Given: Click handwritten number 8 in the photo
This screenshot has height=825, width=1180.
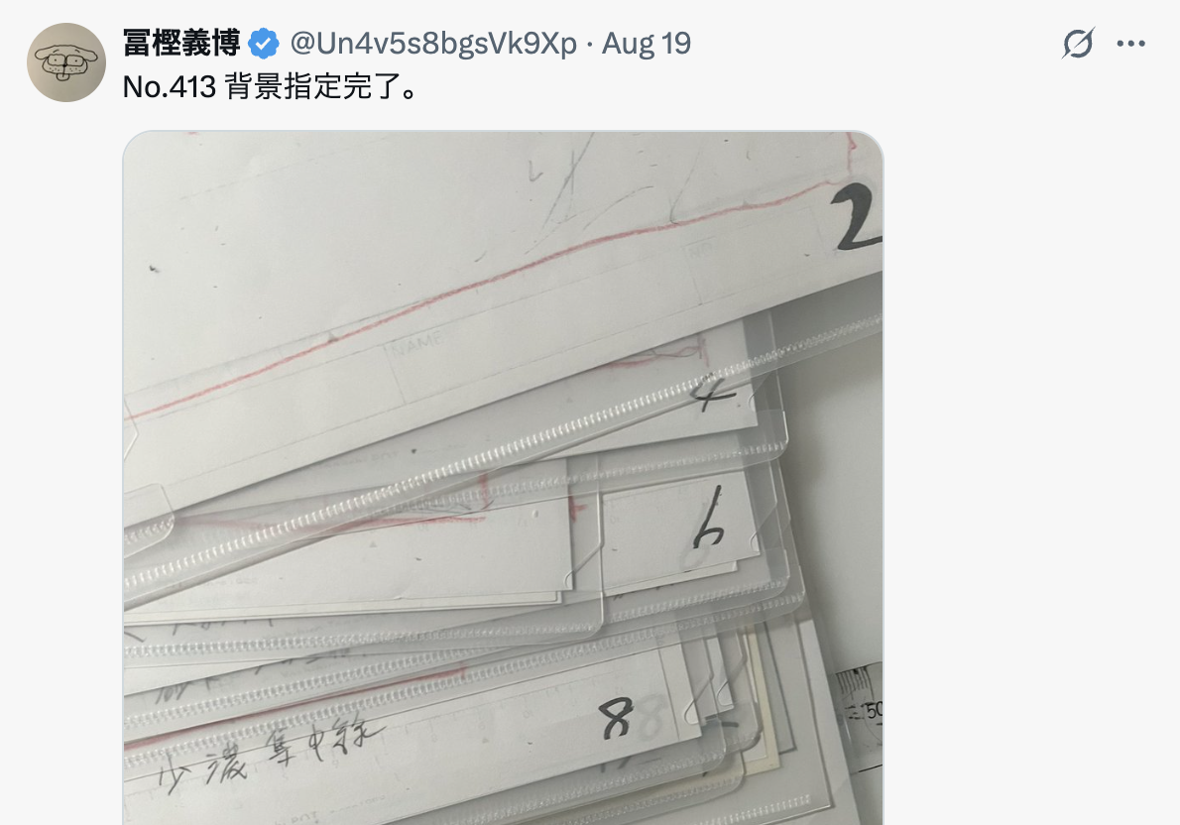Looking at the screenshot, I should (617, 718).
